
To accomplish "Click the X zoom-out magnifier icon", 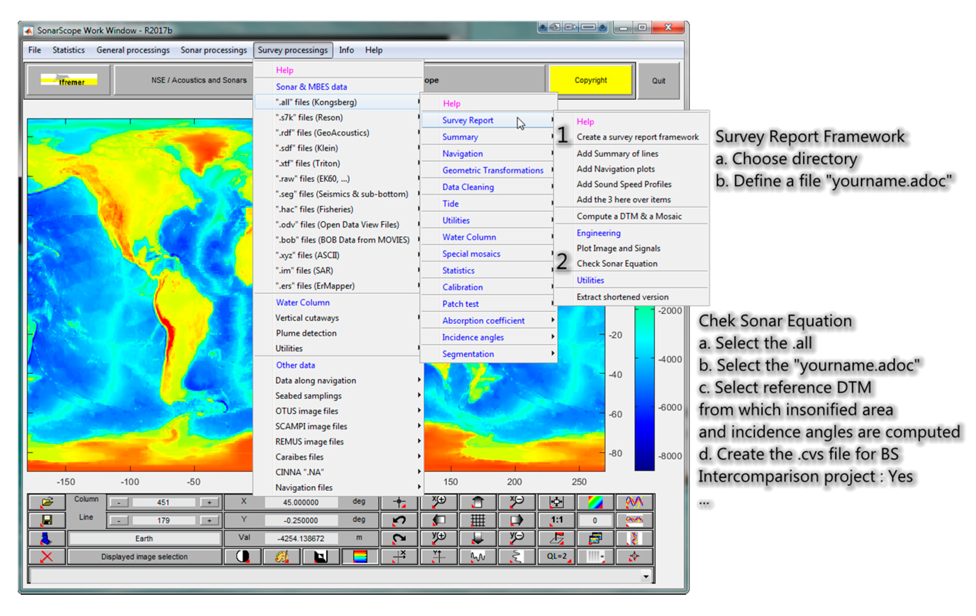I will click(x=517, y=502).
